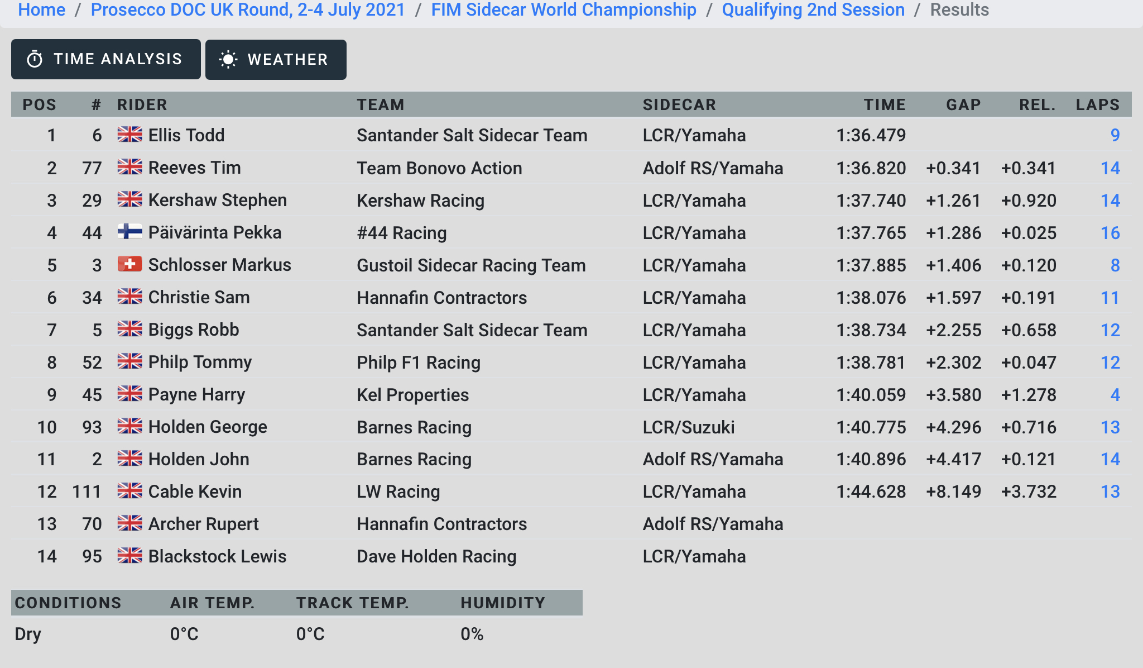Click the UK flag beside Payne Harry
Screen dimensions: 1143x668
coord(130,393)
